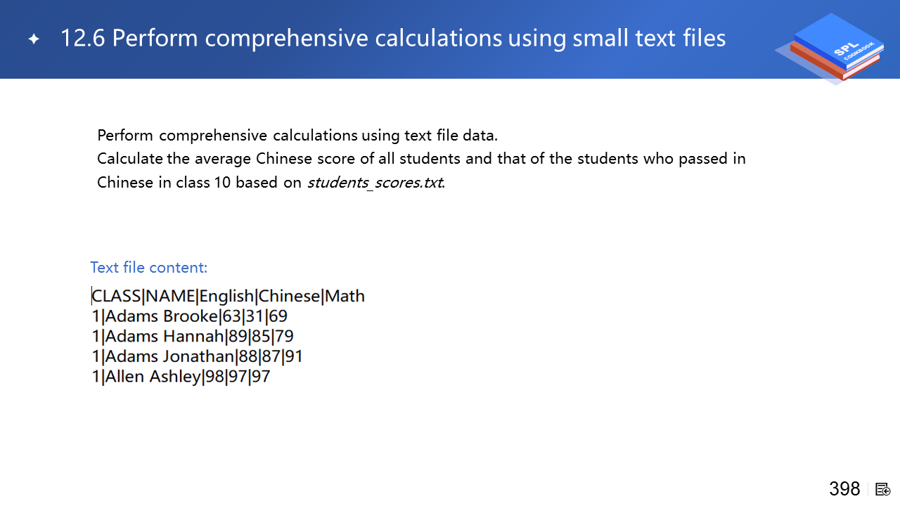Click the CLASS|NAME|English|Chinese|Math header line
The height and width of the screenshot is (506, 900).
click(229, 296)
